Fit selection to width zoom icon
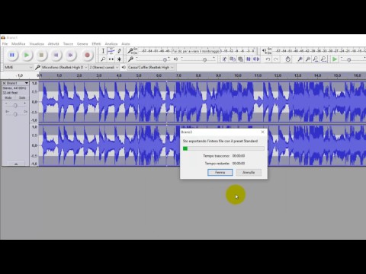 (x=316, y=59)
